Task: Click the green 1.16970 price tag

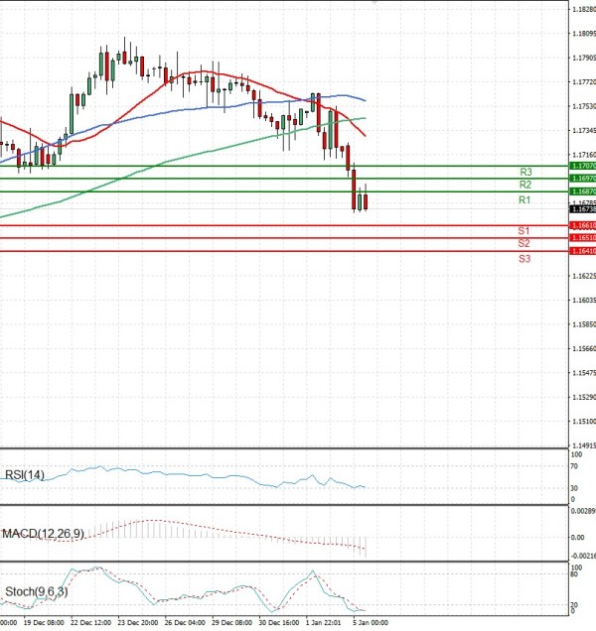Action: [582, 178]
